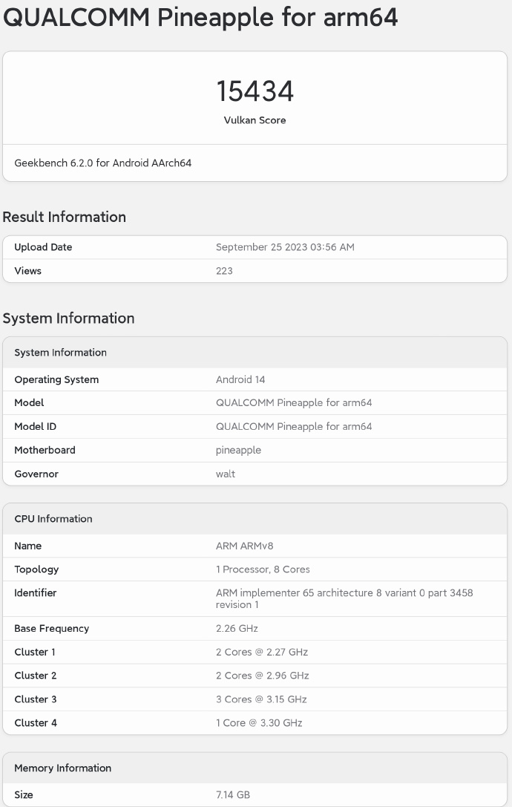512x807 pixels.
Task: Click the Motherboard value pineapple
Action: coord(238,450)
